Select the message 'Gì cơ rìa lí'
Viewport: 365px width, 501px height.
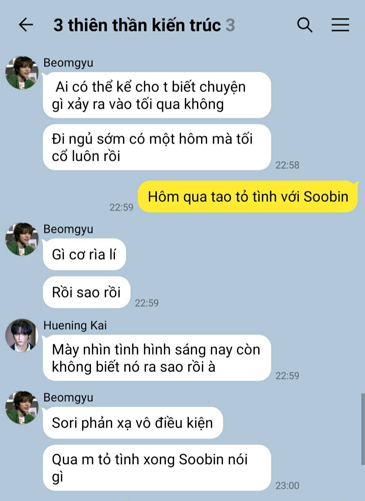point(84,254)
